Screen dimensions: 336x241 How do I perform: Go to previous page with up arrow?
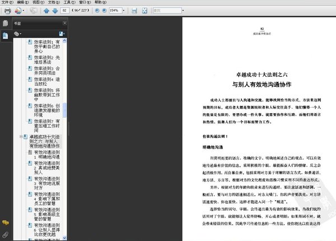pos(45,11)
